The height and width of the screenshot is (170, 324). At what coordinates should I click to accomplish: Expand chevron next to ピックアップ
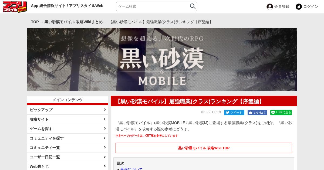click(x=105, y=110)
